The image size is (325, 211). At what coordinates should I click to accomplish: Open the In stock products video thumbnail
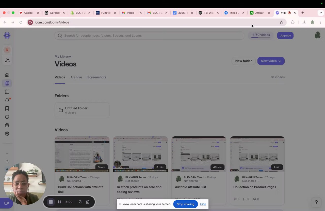[140, 154]
